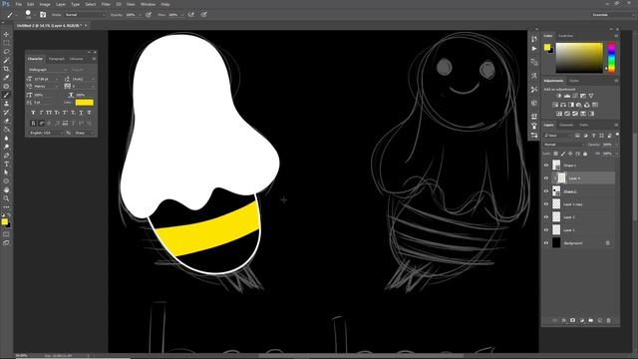This screenshot has width=638, height=359.
Task: Click the layer Opacity value field
Action: pyautogui.click(x=607, y=145)
